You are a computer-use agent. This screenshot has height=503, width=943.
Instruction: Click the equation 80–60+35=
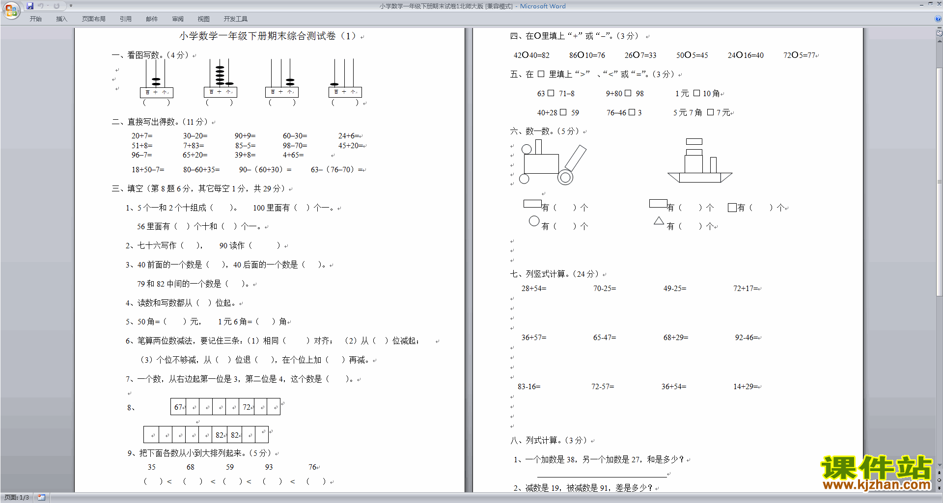(x=201, y=170)
